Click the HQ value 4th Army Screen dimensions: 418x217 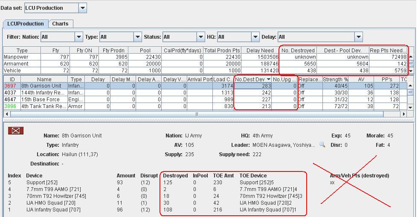263,136
